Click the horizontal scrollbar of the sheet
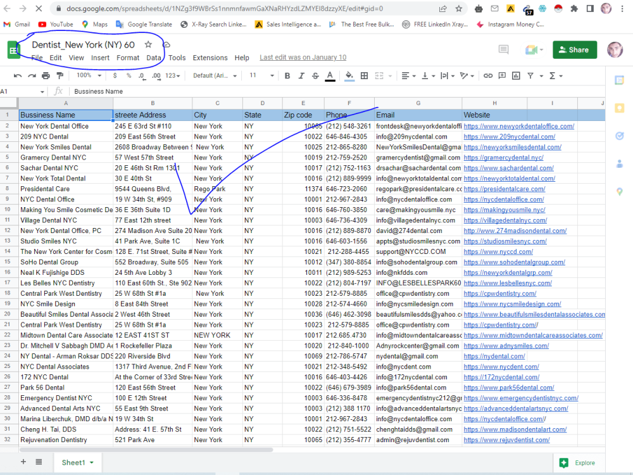633x475 pixels. click(x=146, y=450)
